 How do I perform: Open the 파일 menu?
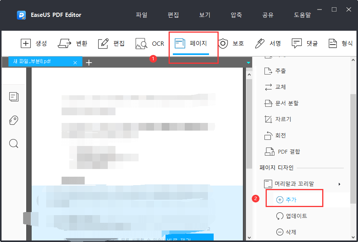(141, 15)
